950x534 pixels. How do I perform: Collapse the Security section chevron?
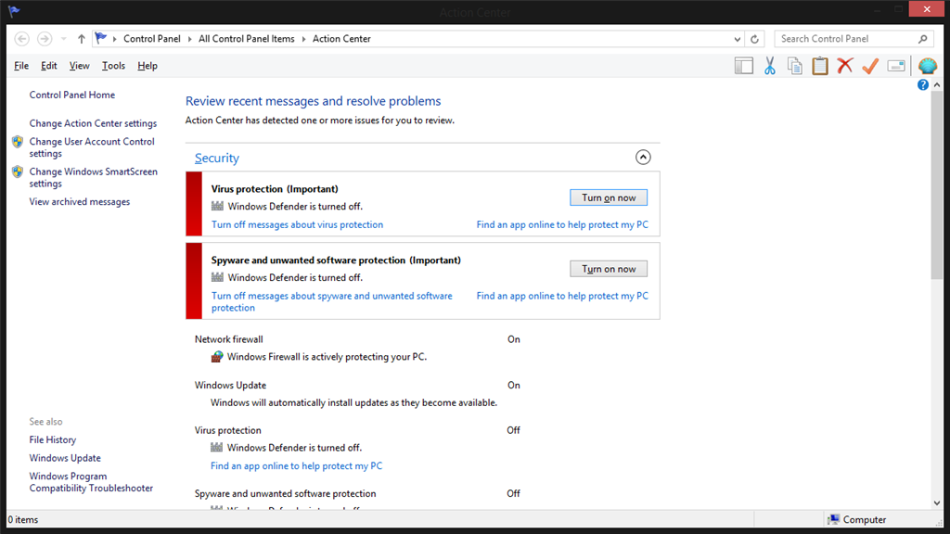643,158
